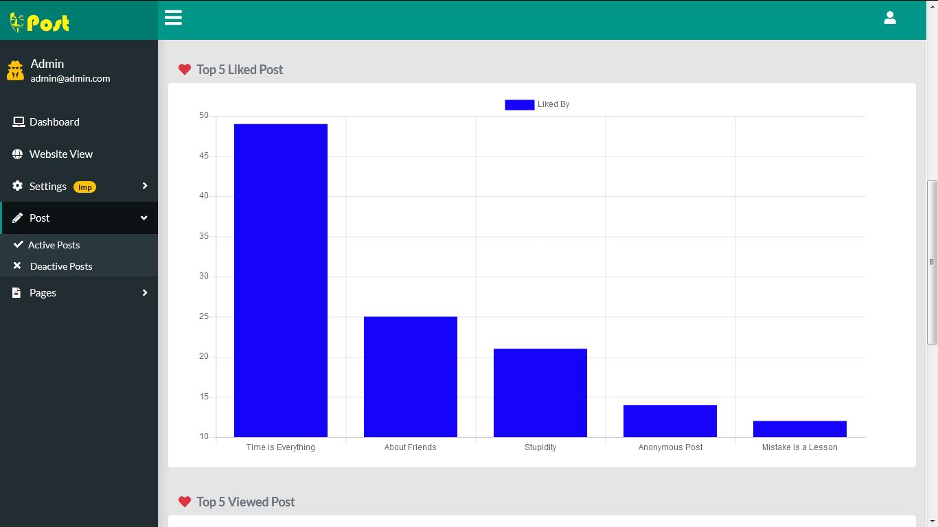This screenshot has height=527, width=938.
Task: Collapse the Post submenu via its chevron
Action: [144, 218]
